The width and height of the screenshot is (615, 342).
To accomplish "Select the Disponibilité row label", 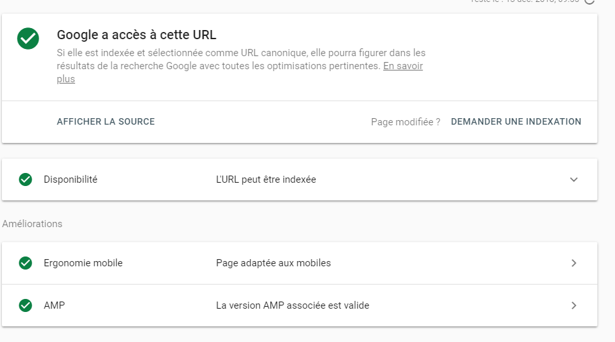I will (x=71, y=179).
